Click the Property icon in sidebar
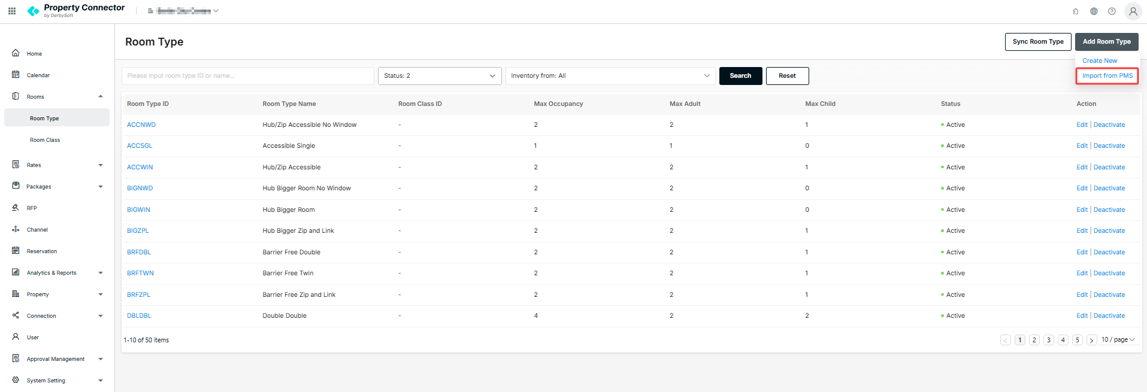The image size is (1147, 392). click(x=16, y=294)
